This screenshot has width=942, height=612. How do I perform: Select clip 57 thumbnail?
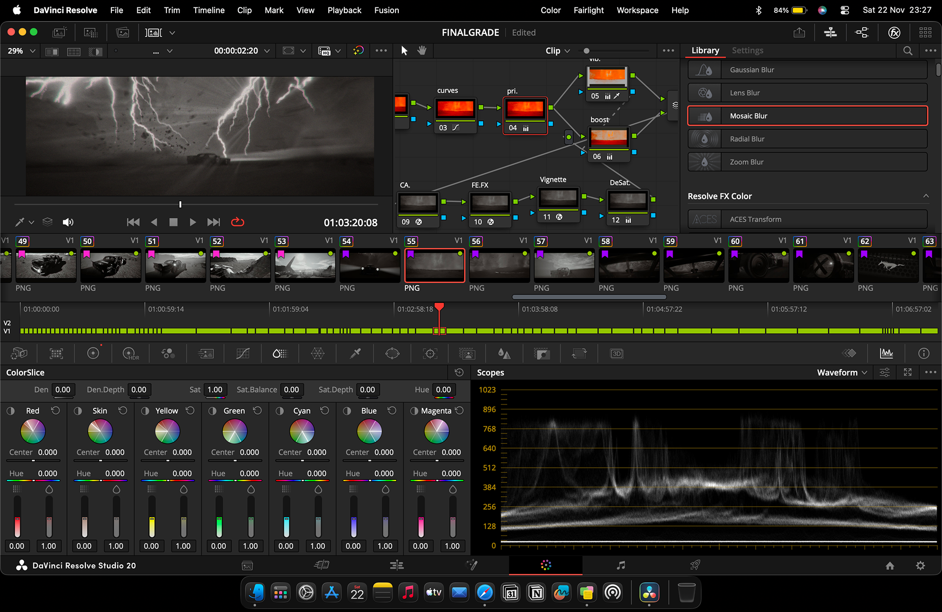[564, 266]
